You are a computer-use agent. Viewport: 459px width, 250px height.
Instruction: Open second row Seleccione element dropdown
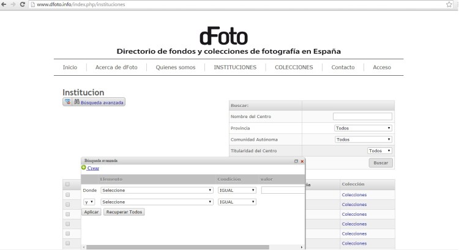[x=157, y=202]
